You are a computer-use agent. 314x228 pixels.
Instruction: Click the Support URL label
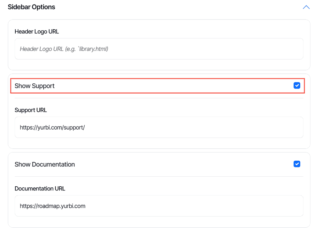click(x=31, y=110)
